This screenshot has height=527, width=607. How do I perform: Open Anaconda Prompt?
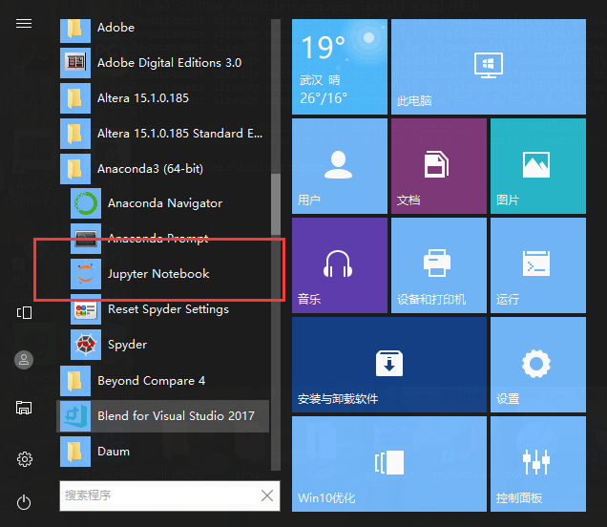(x=170, y=239)
